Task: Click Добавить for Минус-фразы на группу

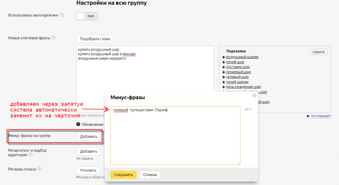Action: [x=88, y=137]
